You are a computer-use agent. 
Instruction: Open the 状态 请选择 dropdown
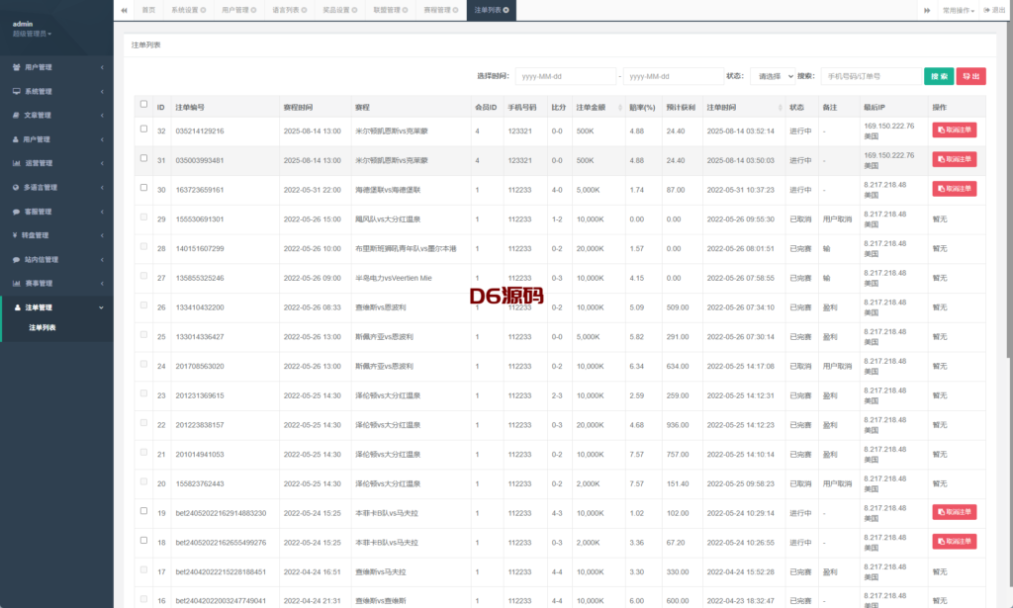point(772,76)
